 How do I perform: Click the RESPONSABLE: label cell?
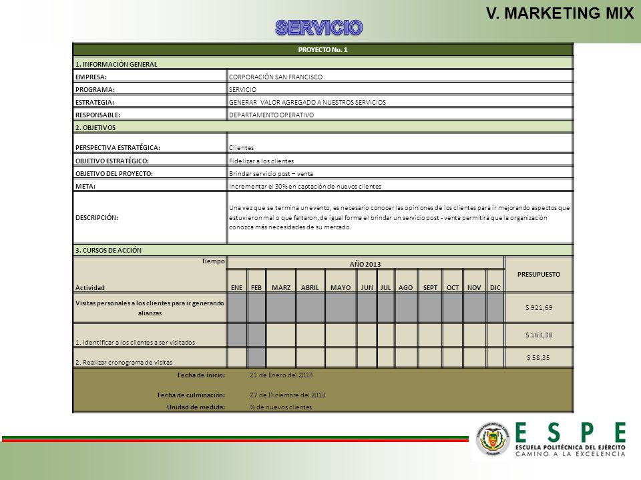[x=150, y=114]
